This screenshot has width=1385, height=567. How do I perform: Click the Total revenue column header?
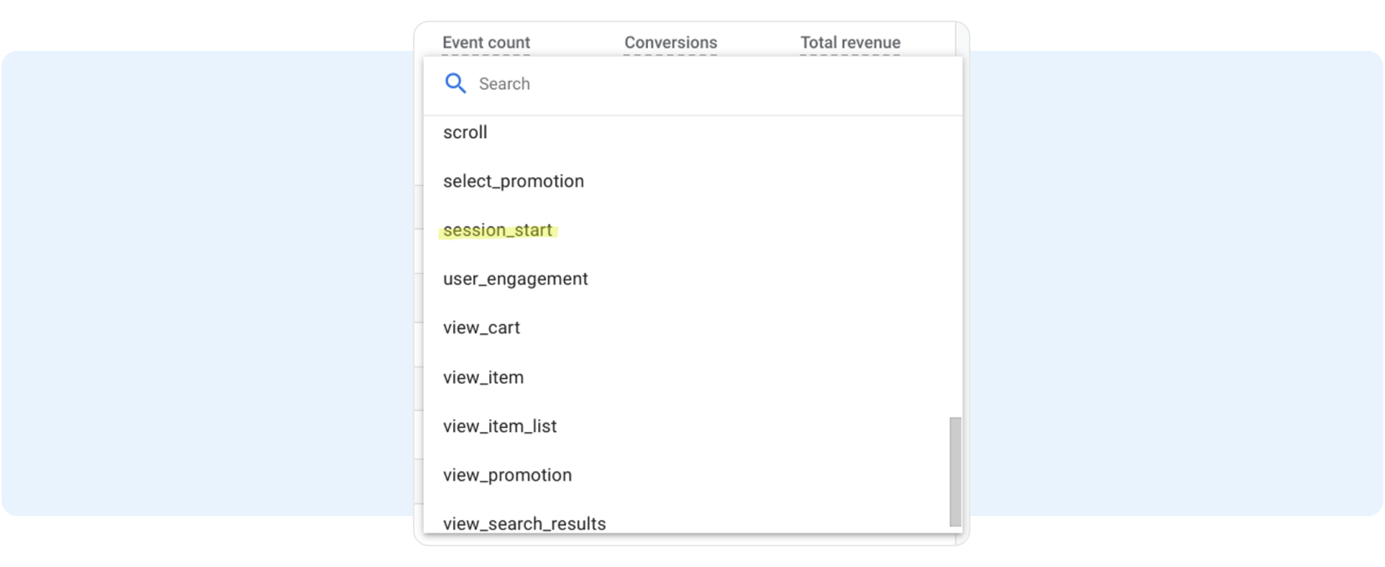[x=850, y=42]
